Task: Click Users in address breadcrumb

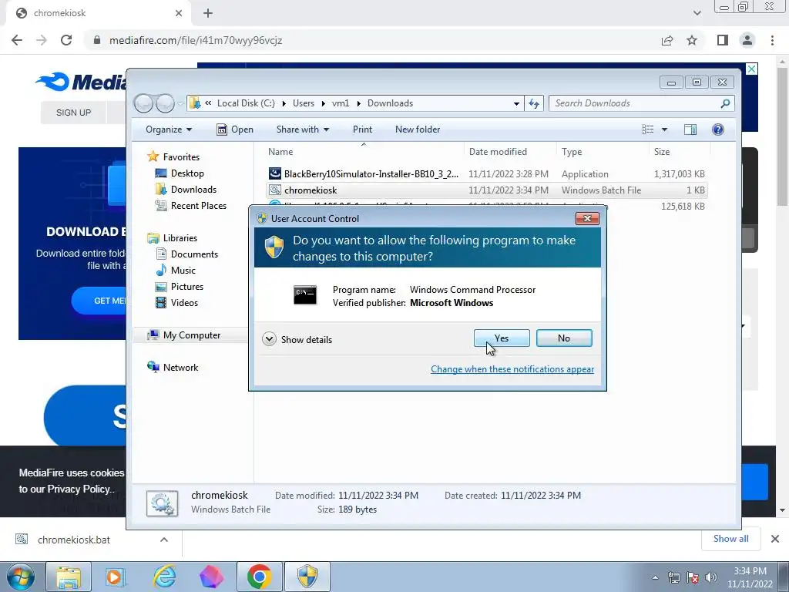Action: (x=304, y=103)
